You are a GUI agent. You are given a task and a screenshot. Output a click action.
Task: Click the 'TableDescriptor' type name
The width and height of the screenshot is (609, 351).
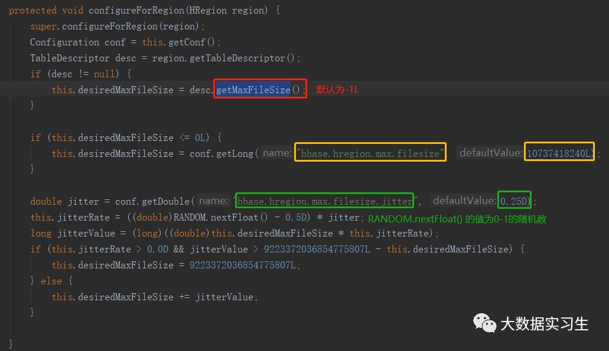(70, 58)
